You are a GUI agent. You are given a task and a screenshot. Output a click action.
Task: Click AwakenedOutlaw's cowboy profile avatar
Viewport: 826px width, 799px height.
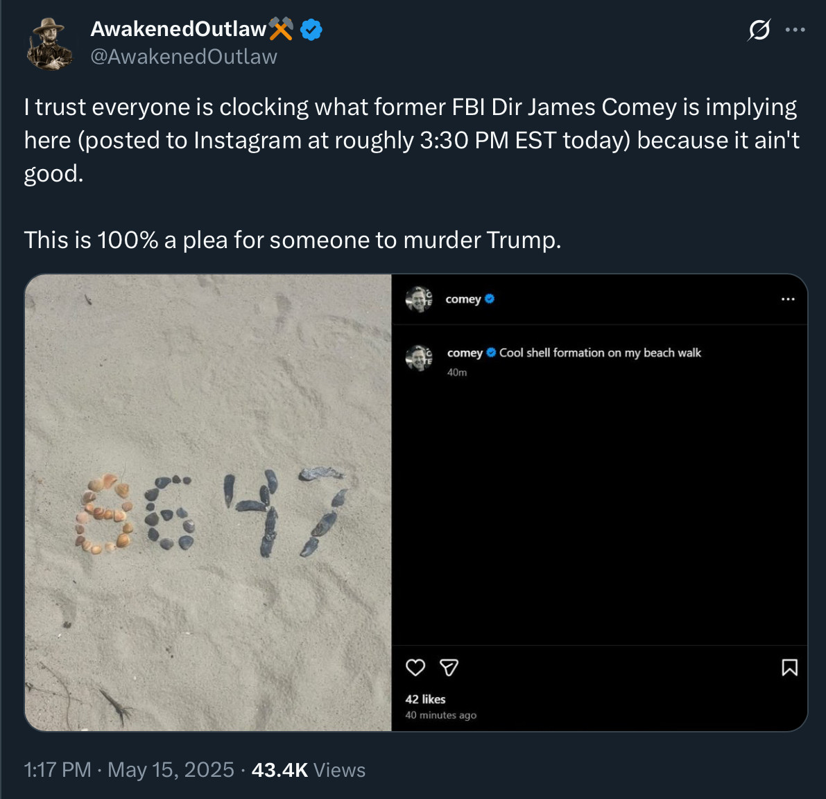(x=49, y=44)
